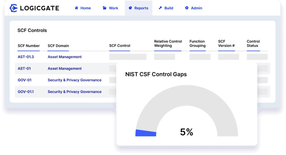Click Asset Management in the AST-01 row
This screenshot has height=155, width=286.
tap(65, 69)
